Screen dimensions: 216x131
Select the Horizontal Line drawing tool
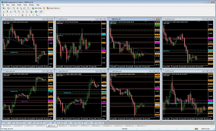click(15, 15)
